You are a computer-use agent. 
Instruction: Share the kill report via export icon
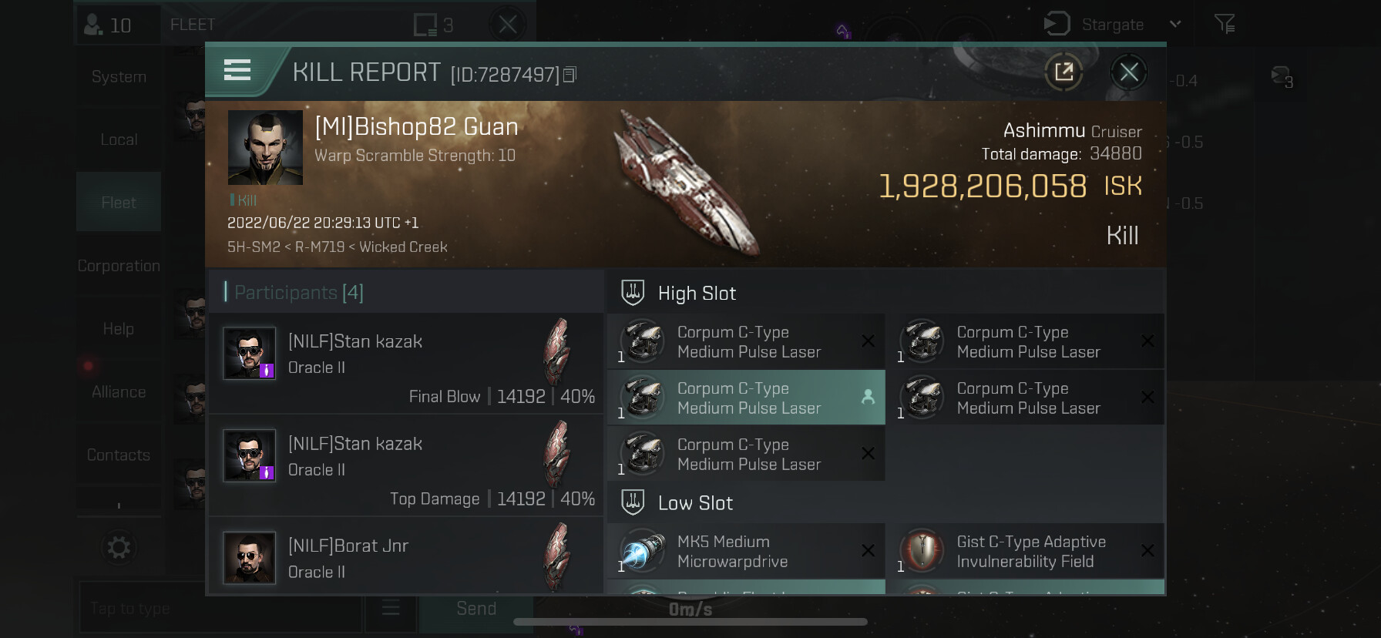pyautogui.click(x=1063, y=72)
